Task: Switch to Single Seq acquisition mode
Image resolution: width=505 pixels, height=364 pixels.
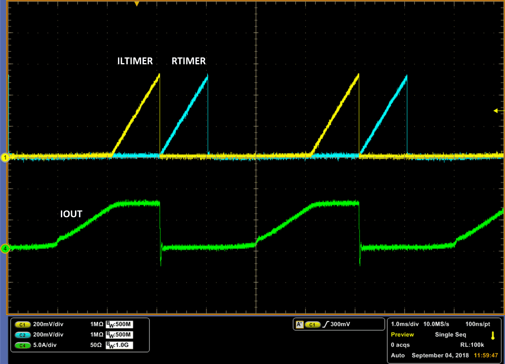Action: [x=451, y=335]
